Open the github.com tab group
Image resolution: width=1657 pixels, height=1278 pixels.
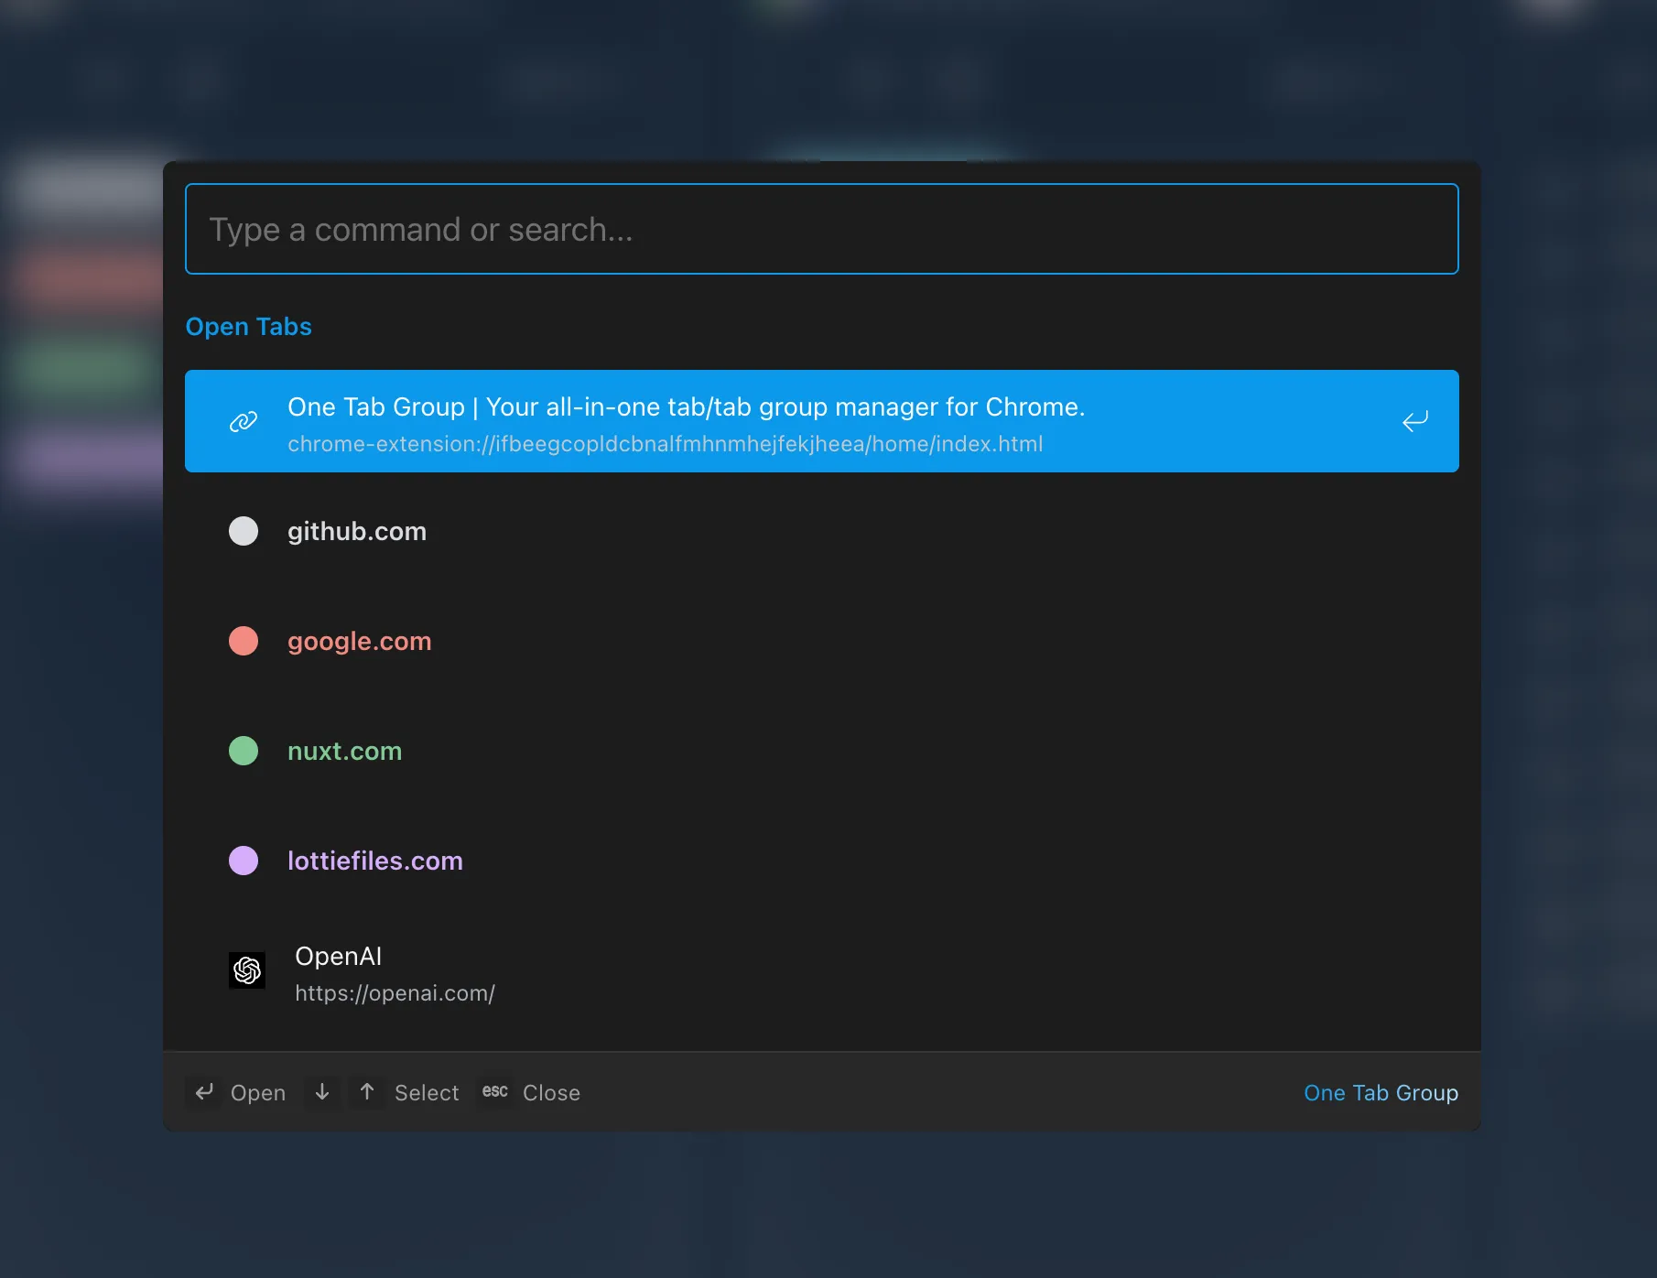click(x=357, y=532)
